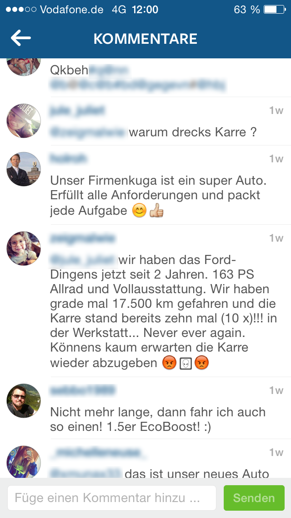Select the 'Nicht mehr lange' comment text

(158, 420)
